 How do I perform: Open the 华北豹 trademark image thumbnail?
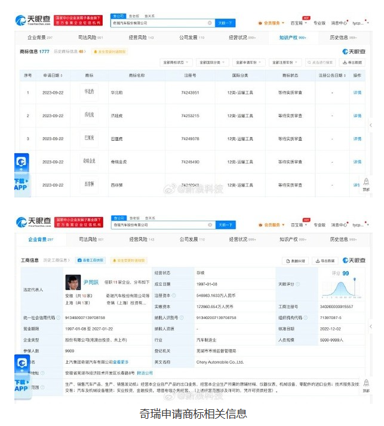[x=89, y=92]
